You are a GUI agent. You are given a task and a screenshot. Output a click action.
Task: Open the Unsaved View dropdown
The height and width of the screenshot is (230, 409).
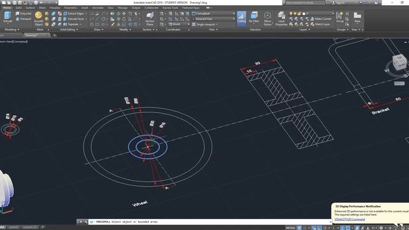213,19
